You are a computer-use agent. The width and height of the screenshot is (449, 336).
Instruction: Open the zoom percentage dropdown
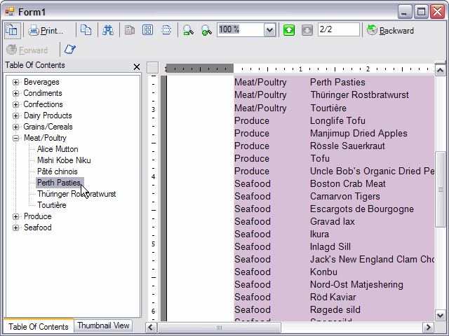tap(269, 30)
